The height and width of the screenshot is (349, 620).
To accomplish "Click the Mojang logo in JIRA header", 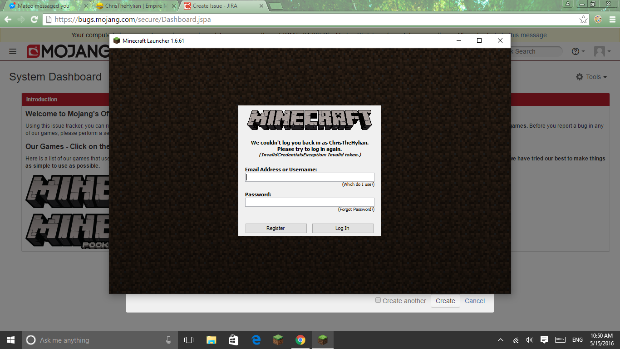I will click(x=68, y=52).
